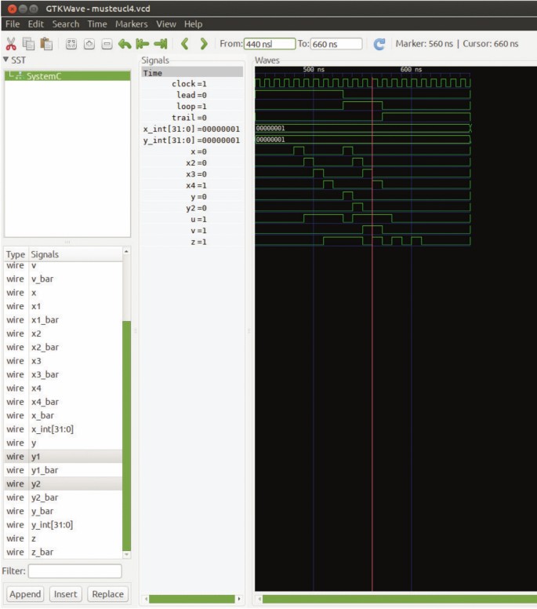The width and height of the screenshot is (537, 609).
Task: Select wire z_bar in signal list
Action: [x=63, y=552]
